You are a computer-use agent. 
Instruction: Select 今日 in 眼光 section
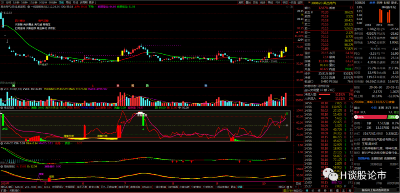374,108
